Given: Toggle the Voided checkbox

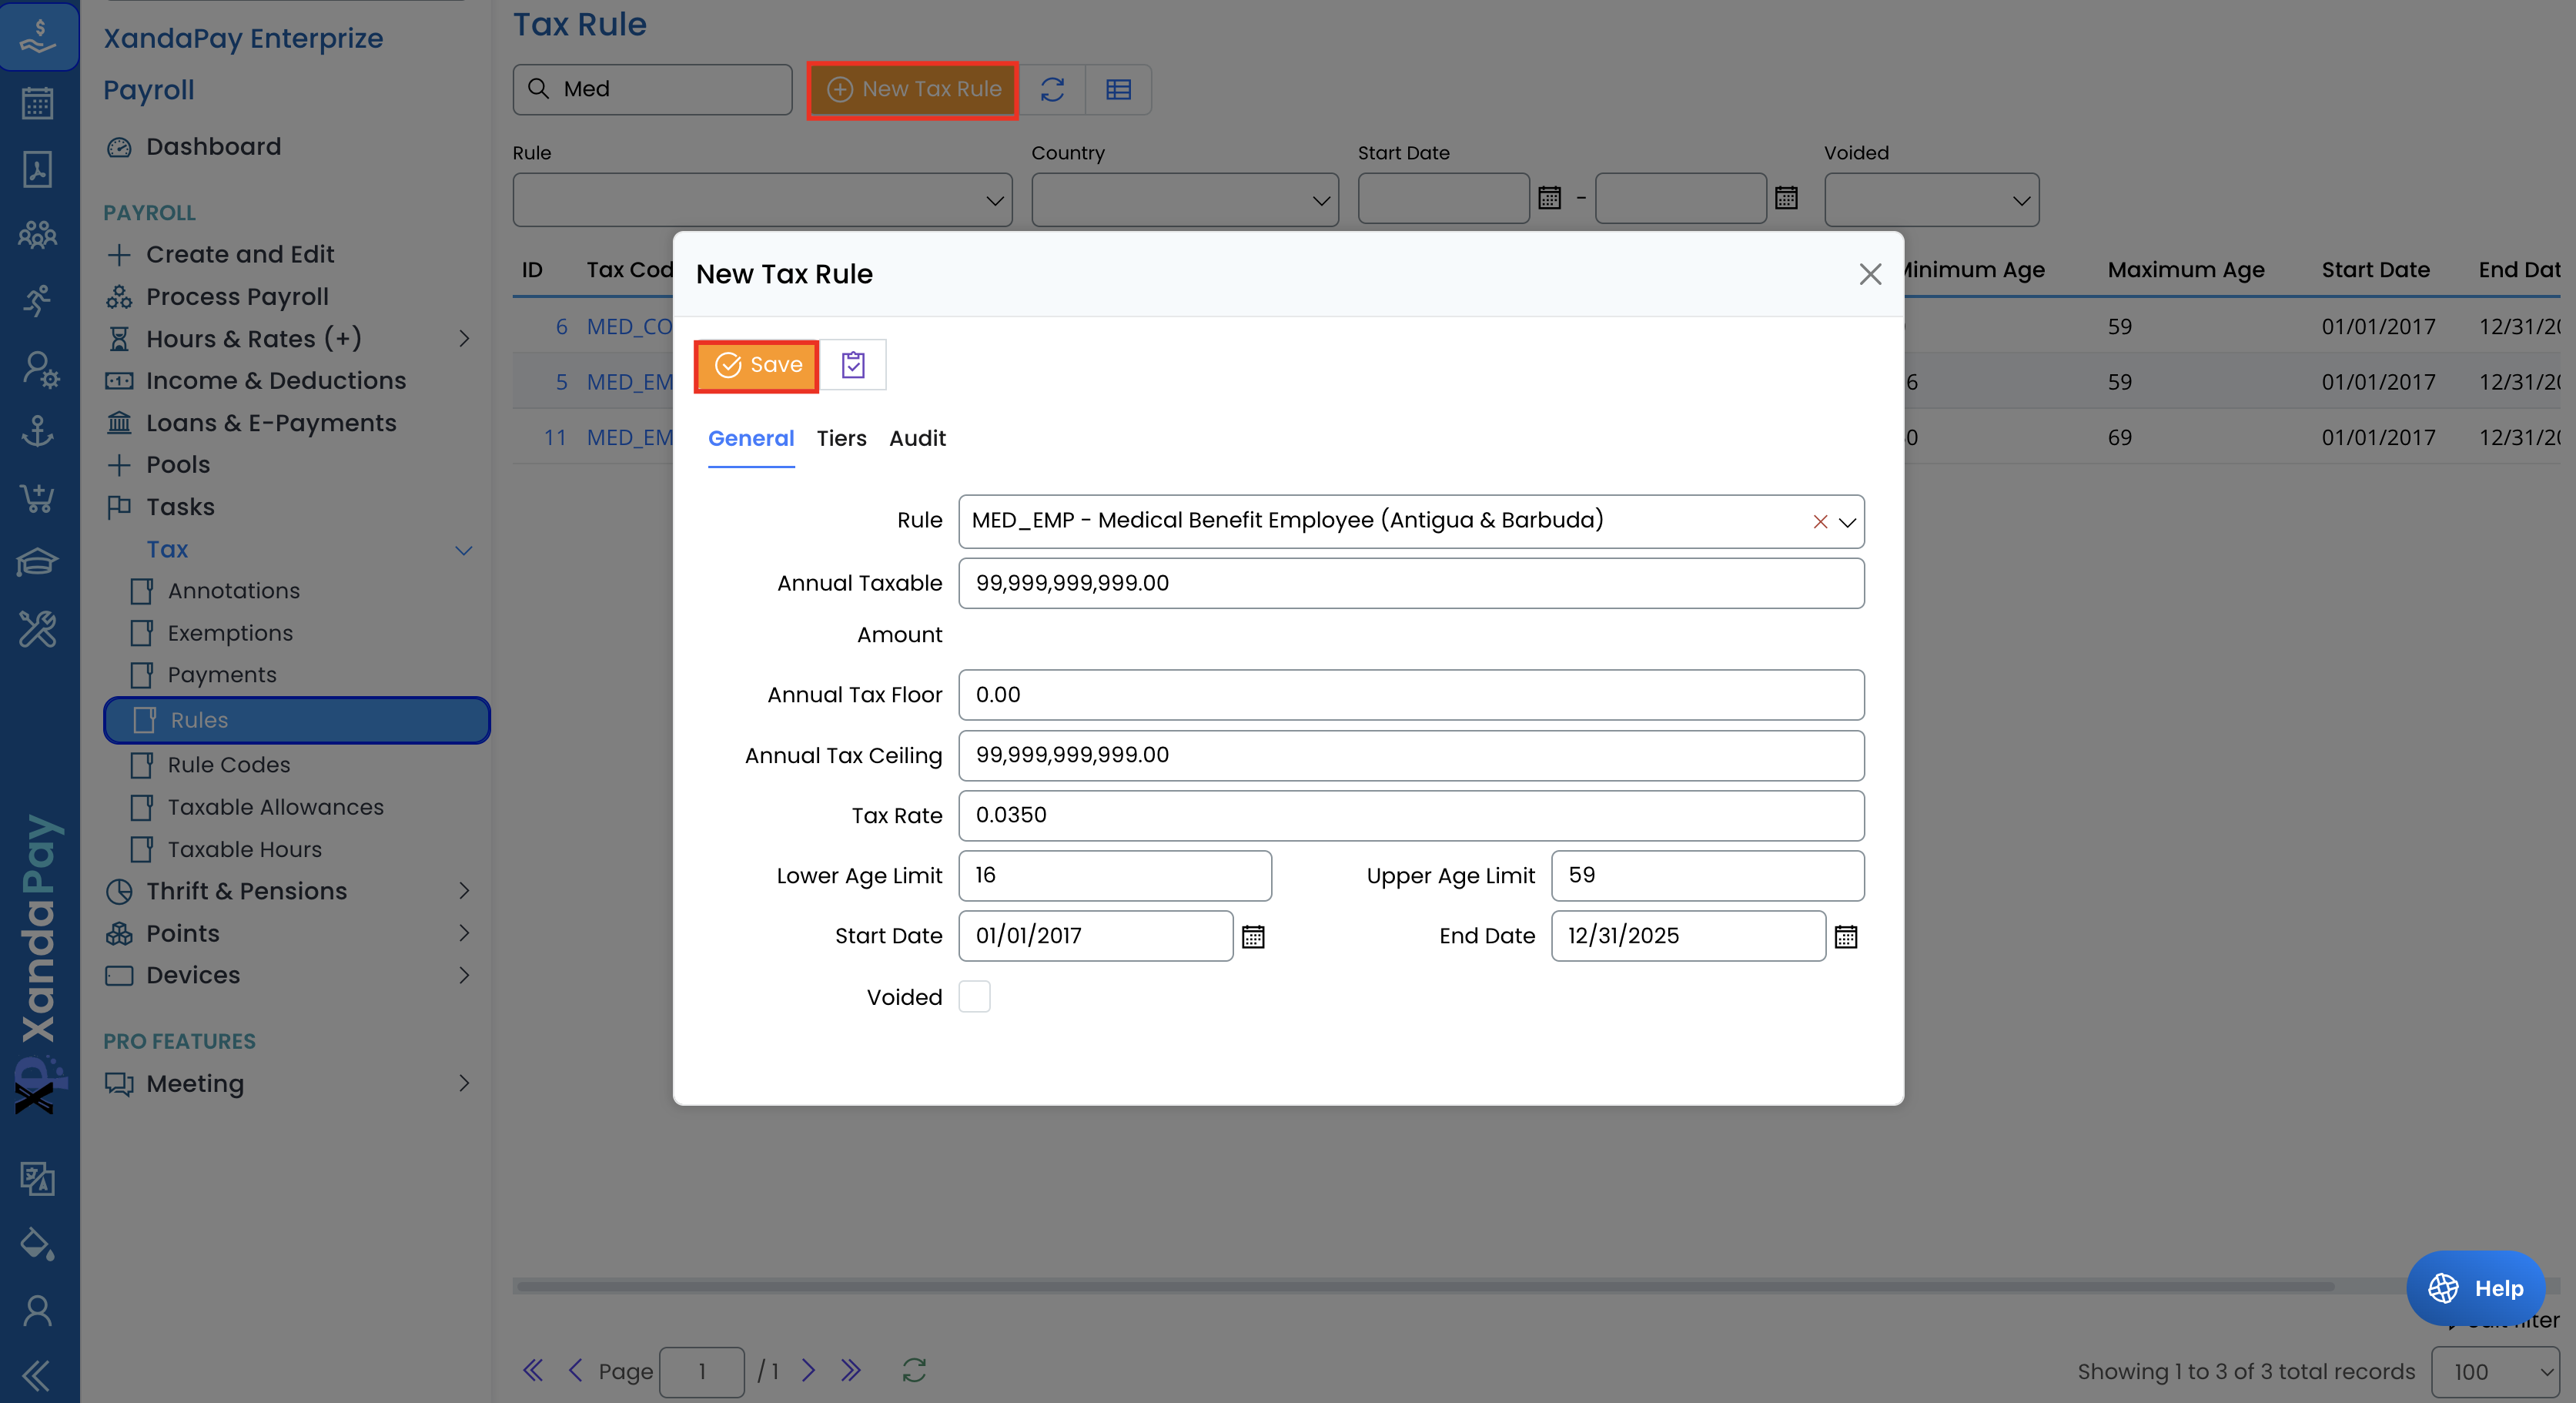Looking at the screenshot, I should click(x=974, y=996).
